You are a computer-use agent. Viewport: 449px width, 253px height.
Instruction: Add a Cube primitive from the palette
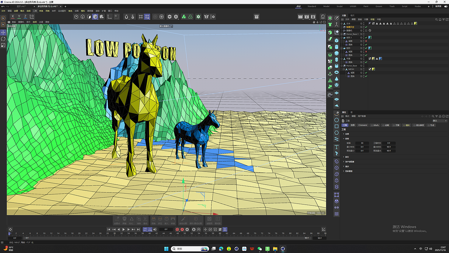point(336,40)
